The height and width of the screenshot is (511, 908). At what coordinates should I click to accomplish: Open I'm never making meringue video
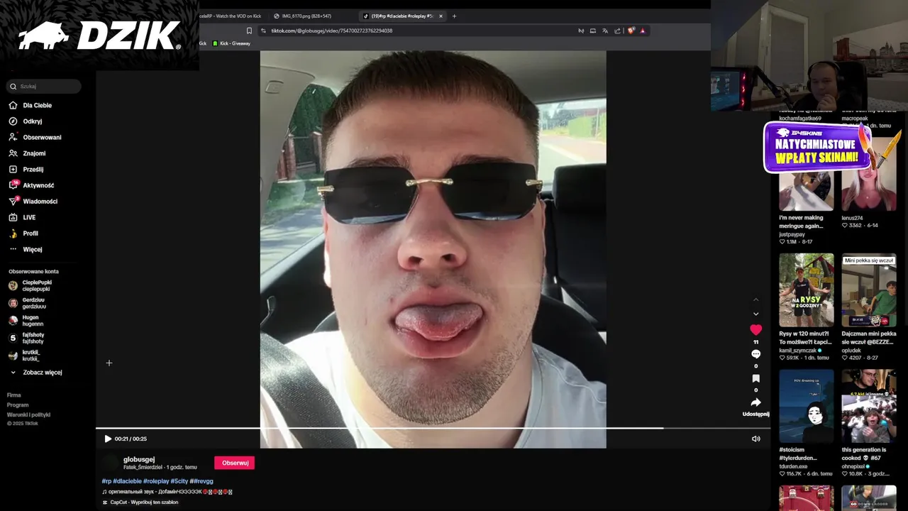[807, 190]
